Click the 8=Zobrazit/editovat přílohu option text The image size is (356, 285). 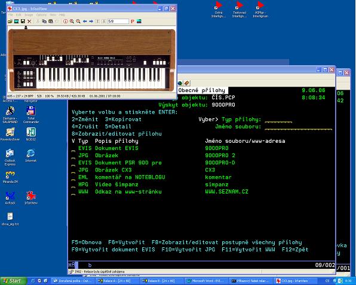click(x=116, y=134)
